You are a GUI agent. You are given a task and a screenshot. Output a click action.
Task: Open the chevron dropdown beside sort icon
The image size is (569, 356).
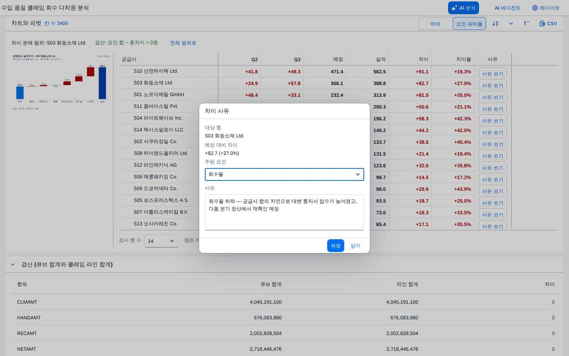click(511, 24)
